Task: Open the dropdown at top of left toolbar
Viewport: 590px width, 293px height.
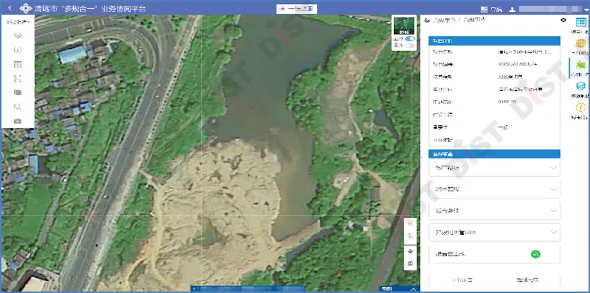Action: point(18,22)
